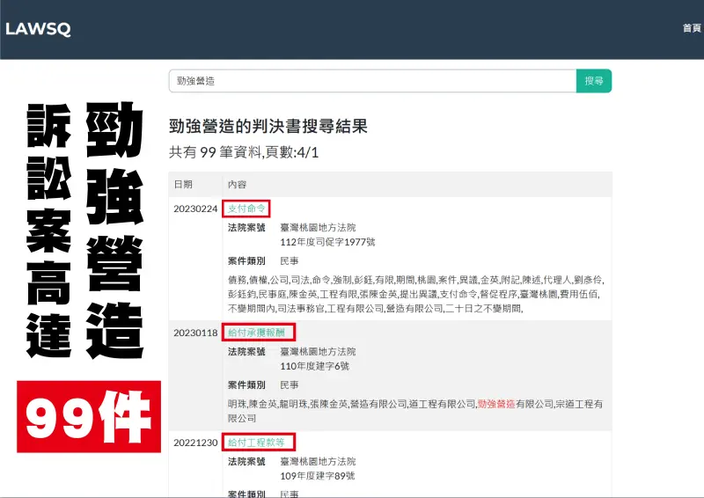Select the date 20230224 cell
This screenshot has height=498, width=704.
(x=195, y=209)
